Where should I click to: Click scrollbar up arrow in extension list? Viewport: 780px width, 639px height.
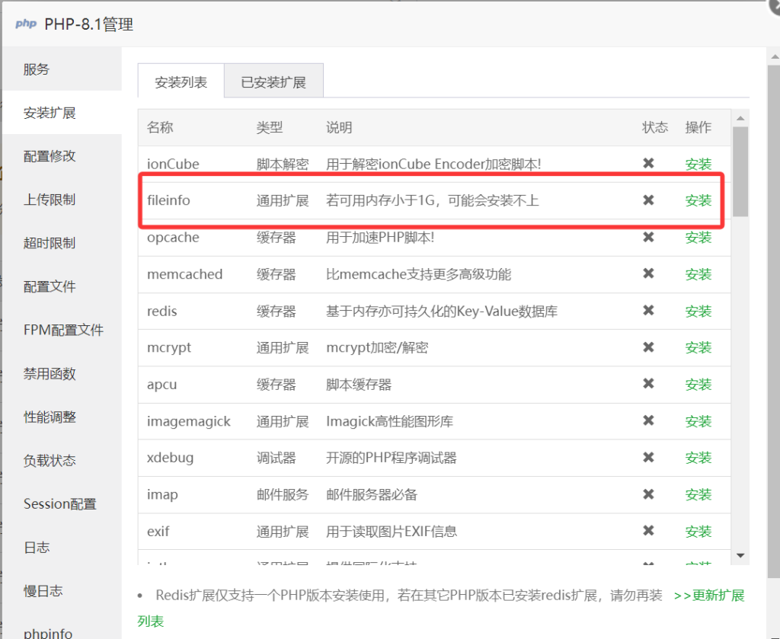[x=740, y=118]
